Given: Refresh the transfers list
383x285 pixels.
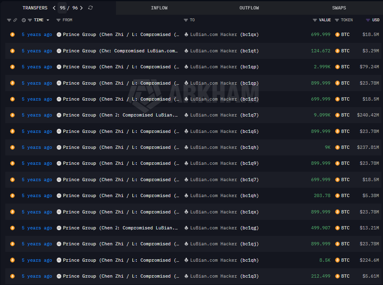Looking at the screenshot, I should click(90, 8).
